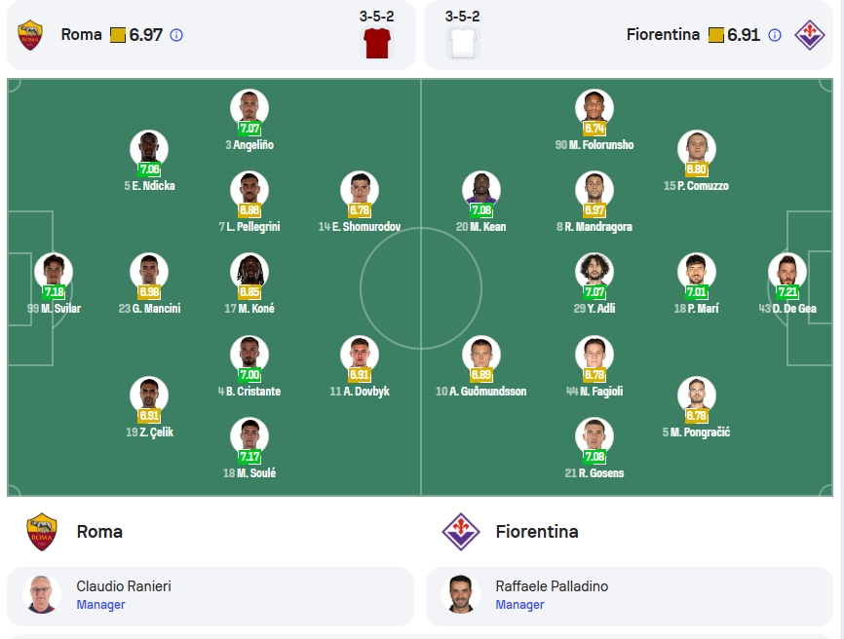Viewport: 844px width, 639px height.
Task: Click Roma crest above manager section
Action: coord(42,532)
